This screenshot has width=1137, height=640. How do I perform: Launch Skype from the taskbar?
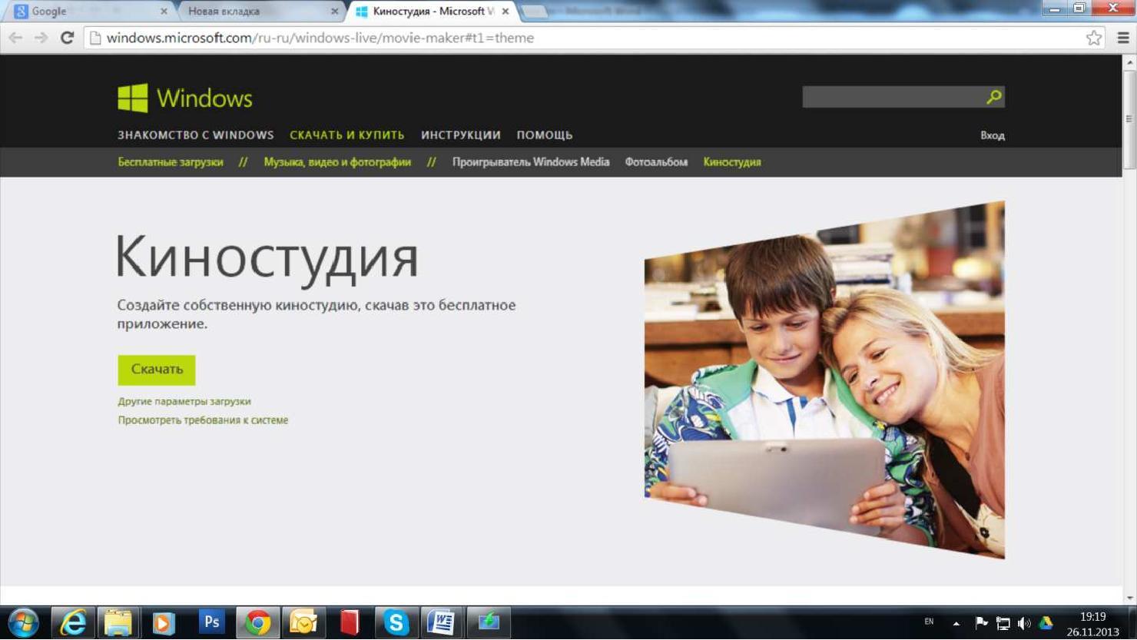click(396, 622)
